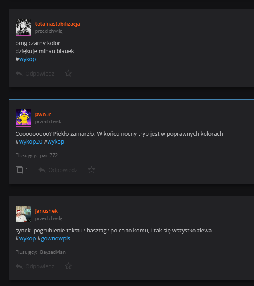Open totalnastabilizacja's avatar image

pyautogui.click(x=24, y=27)
